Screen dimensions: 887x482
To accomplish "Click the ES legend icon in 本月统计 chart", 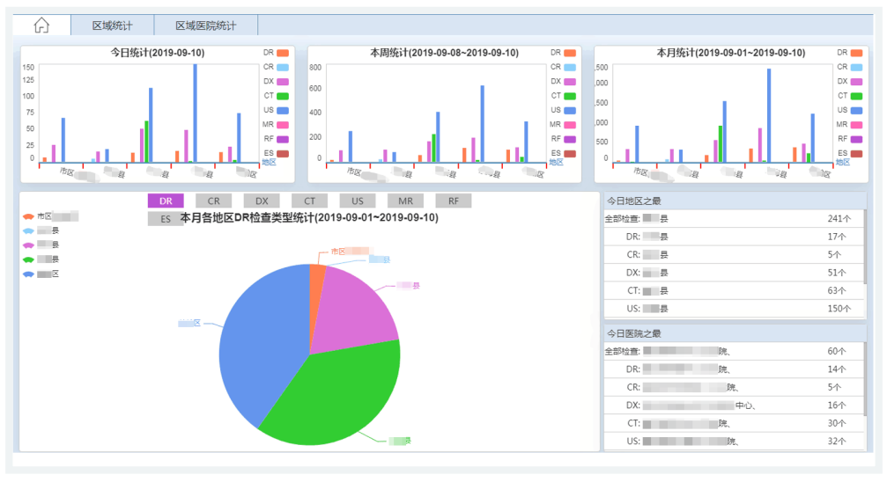I will coord(857,153).
